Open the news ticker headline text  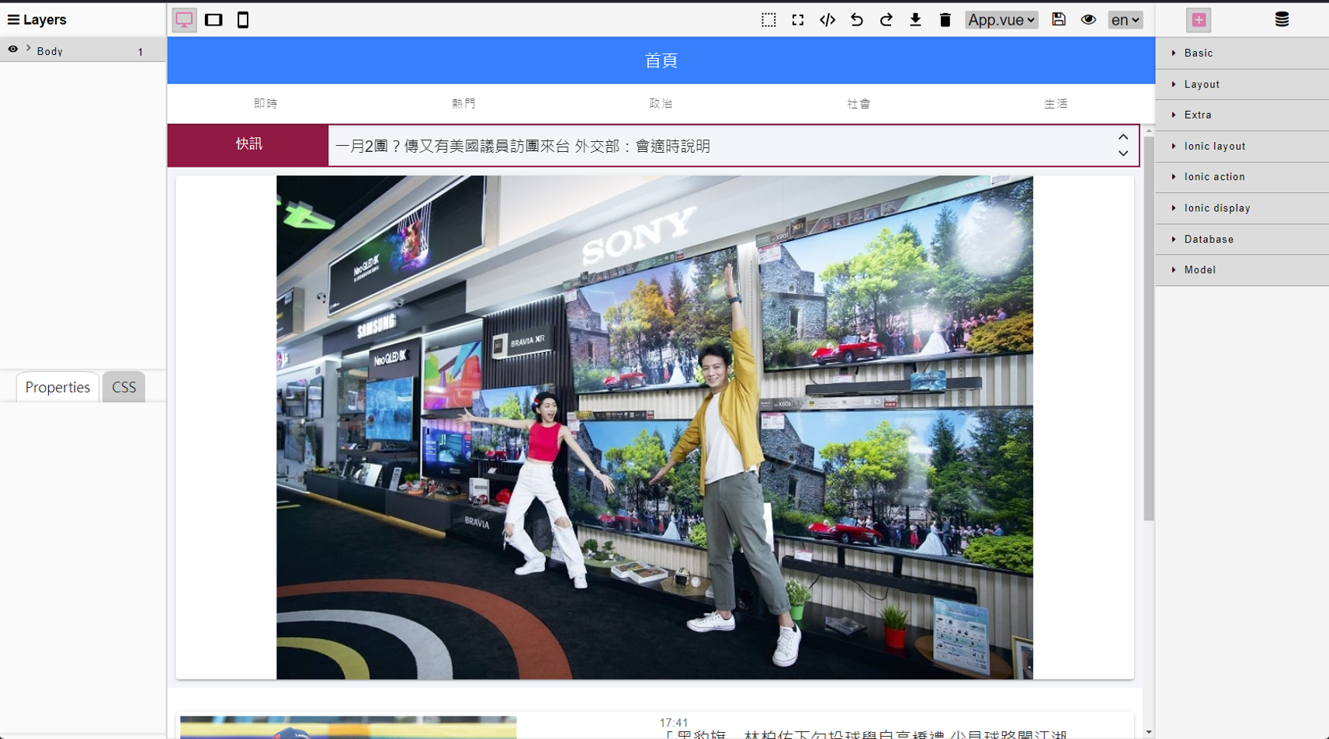click(x=522, y=147)
